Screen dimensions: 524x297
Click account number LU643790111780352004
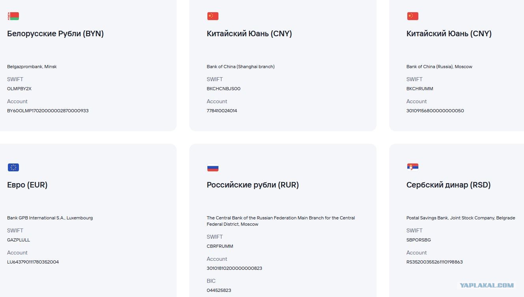(x=33, y=262)
